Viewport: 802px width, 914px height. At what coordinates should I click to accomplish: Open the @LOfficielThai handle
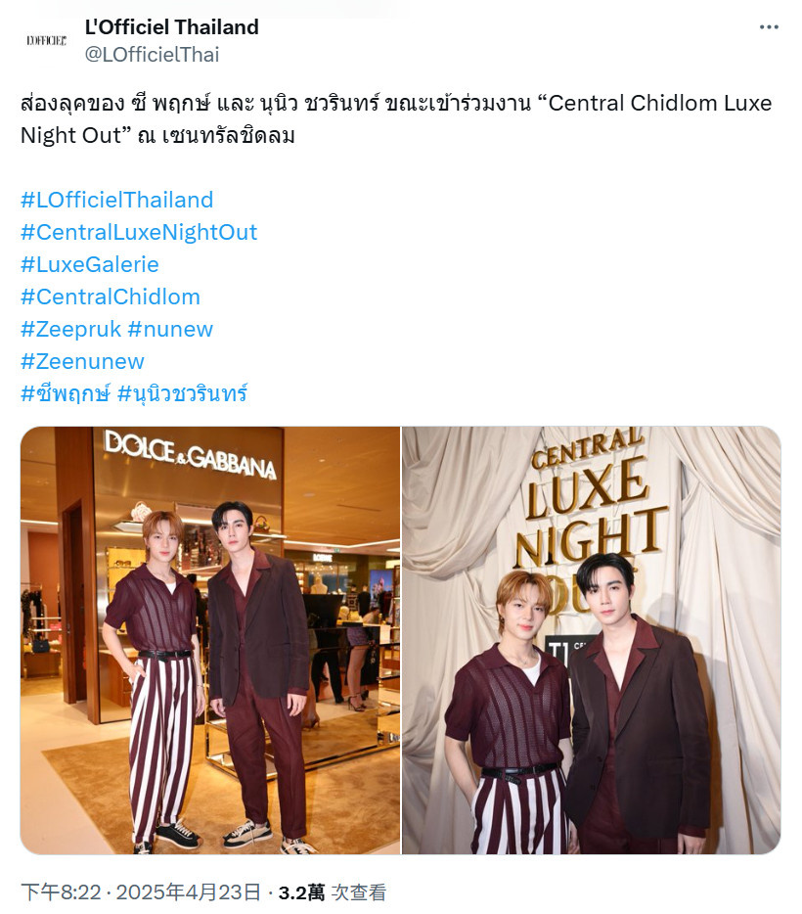152,54
